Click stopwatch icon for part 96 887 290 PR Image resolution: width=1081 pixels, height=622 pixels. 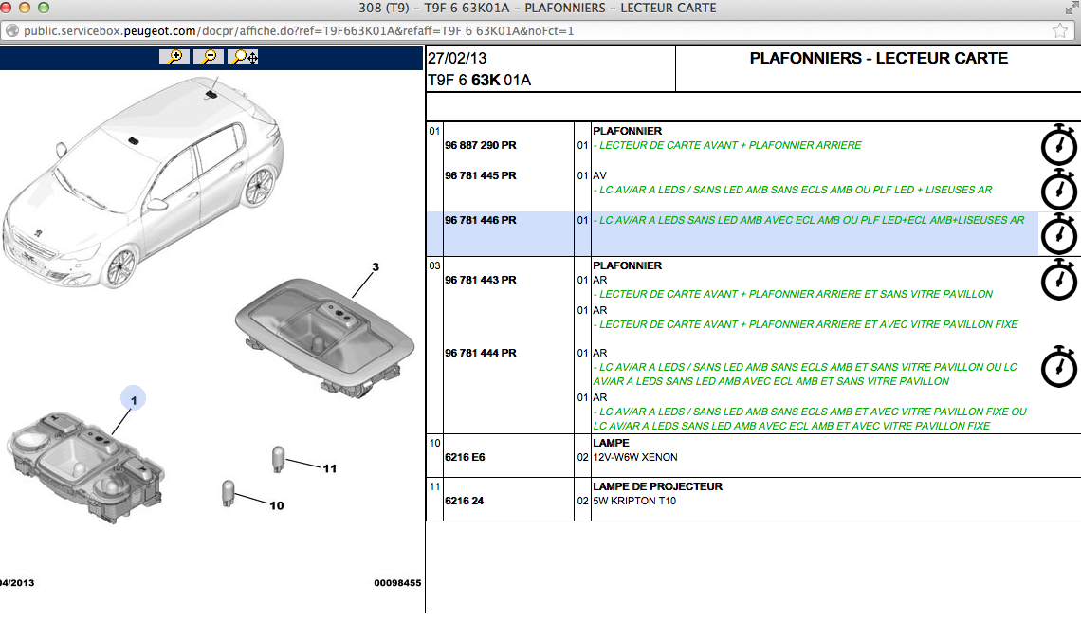tap(1059, 145)
